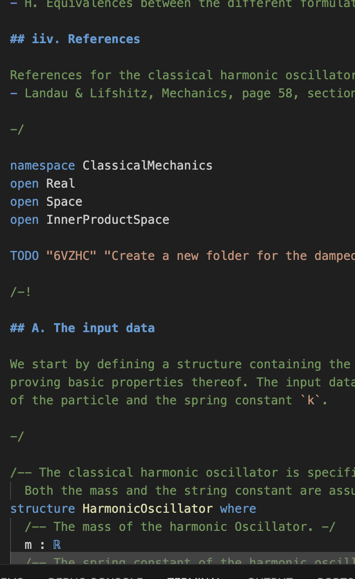Click the 'where' keyword

238,509
